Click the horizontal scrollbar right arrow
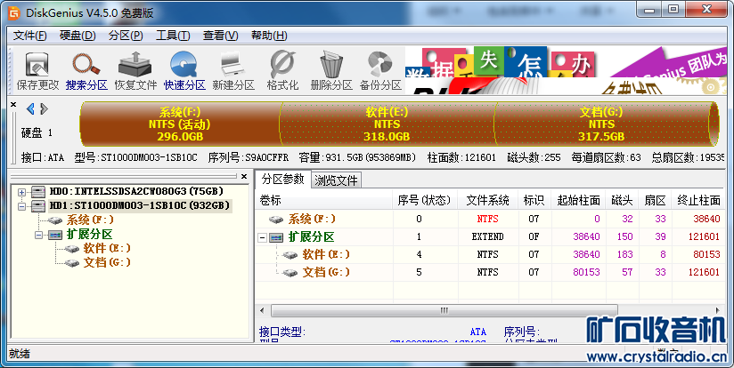The width and height of the screenshot is (734, 368). click(718, 310)
